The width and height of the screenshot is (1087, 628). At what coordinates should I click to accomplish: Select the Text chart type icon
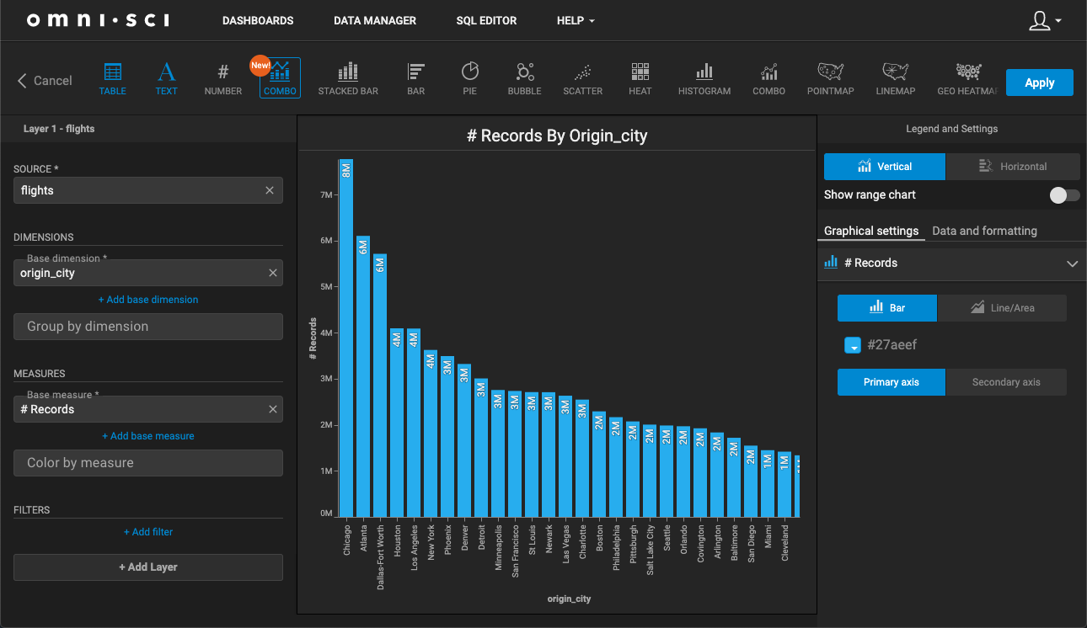click(x=167, y=79)
